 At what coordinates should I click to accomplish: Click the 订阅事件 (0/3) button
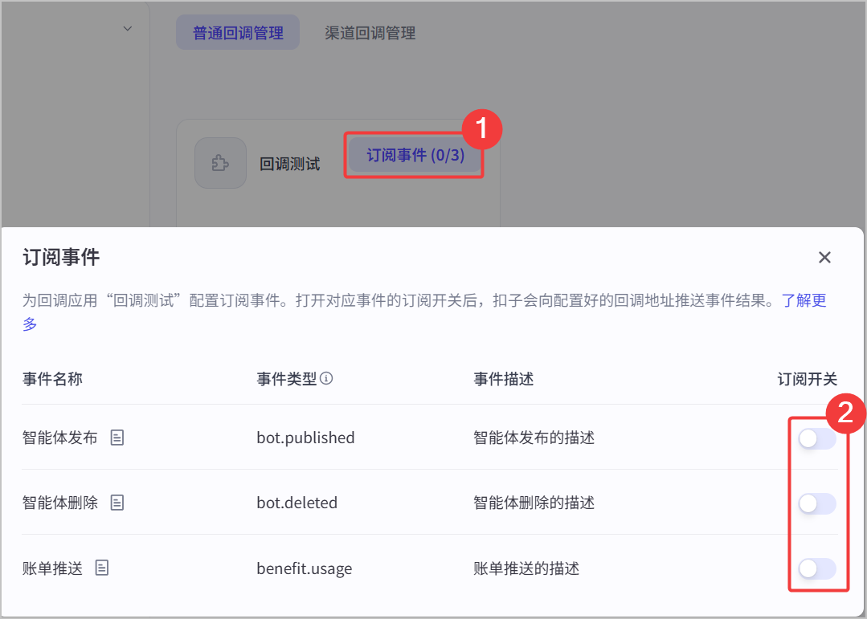point(415,155)
